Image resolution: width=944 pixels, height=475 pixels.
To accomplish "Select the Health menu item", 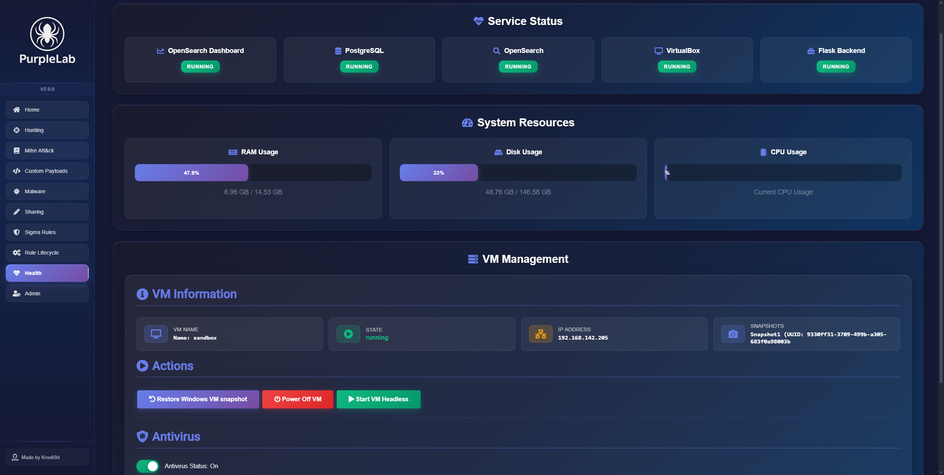I will pyautogui.click(x=47, y=273).
